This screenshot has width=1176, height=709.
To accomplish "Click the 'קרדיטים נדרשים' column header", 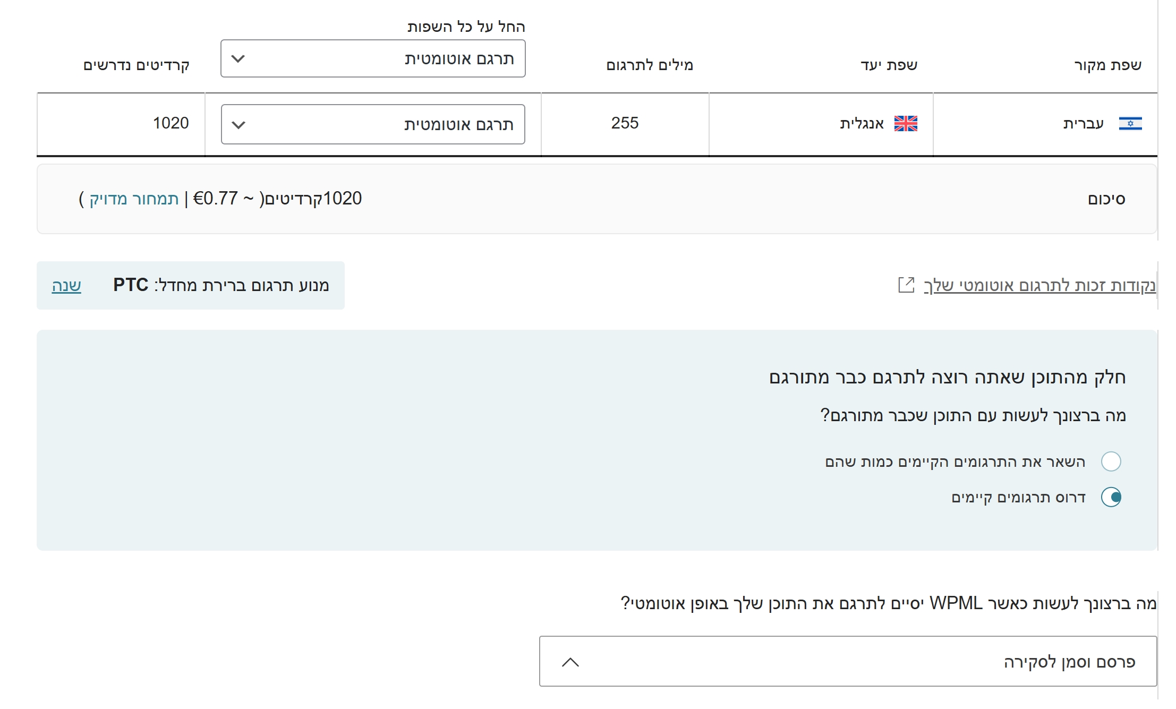I will pyautogui.click(x=137, y=65).
